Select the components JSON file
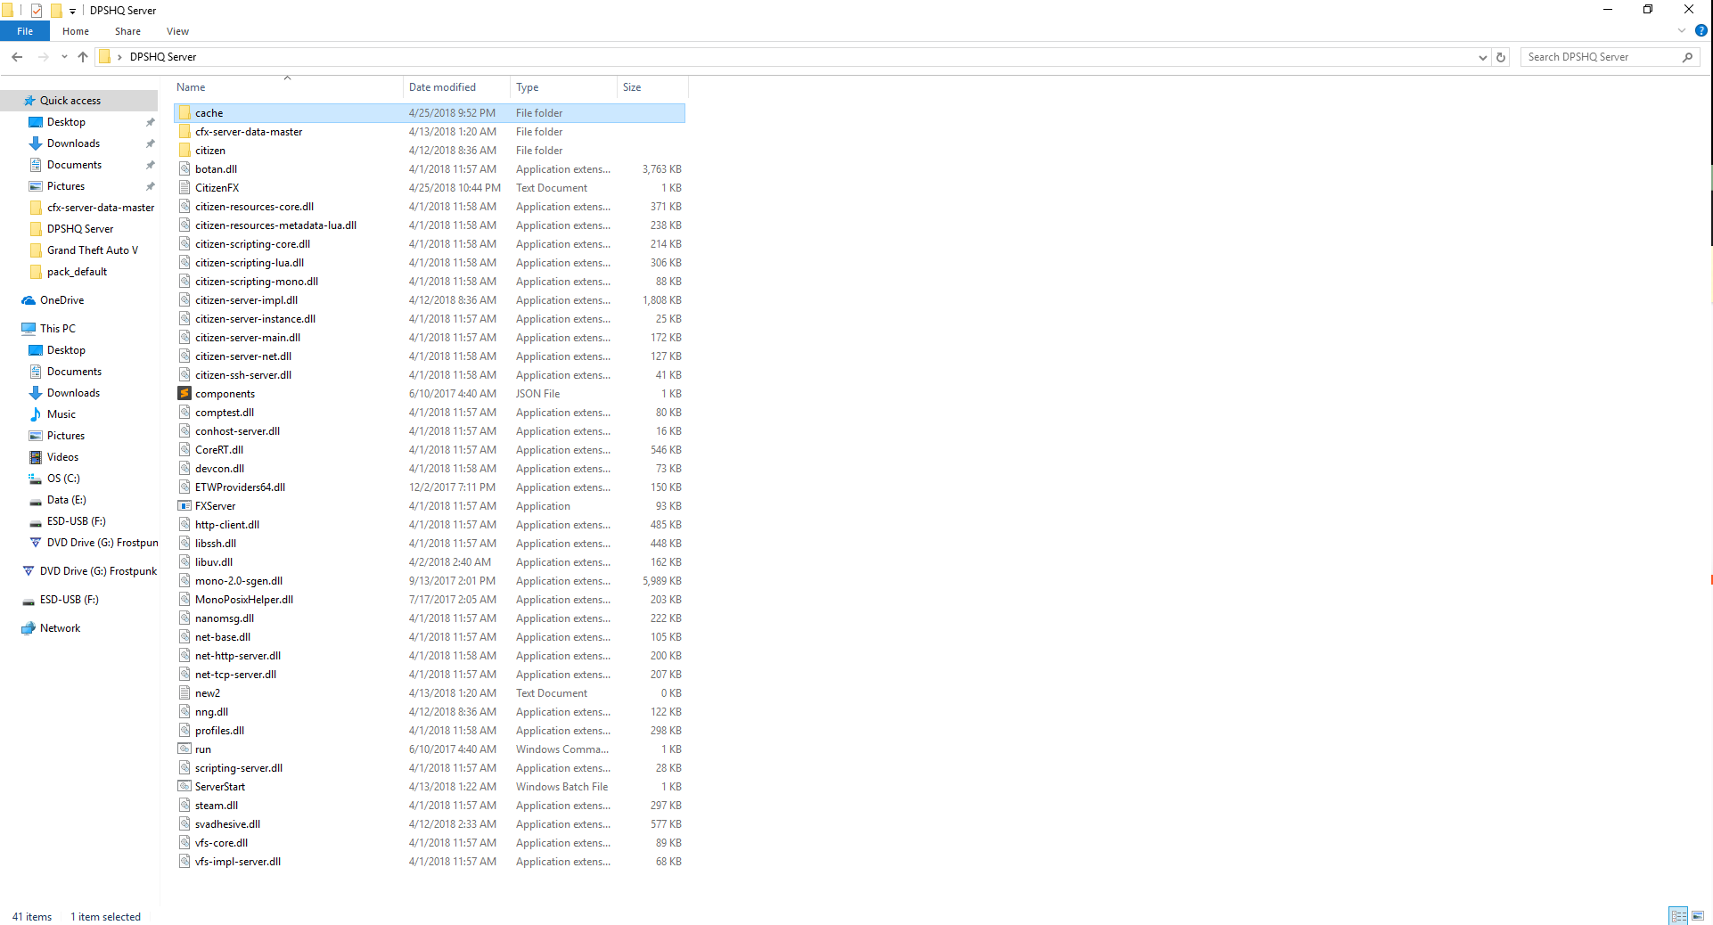The image size is (1713, 925). click(x=225, y=394)
